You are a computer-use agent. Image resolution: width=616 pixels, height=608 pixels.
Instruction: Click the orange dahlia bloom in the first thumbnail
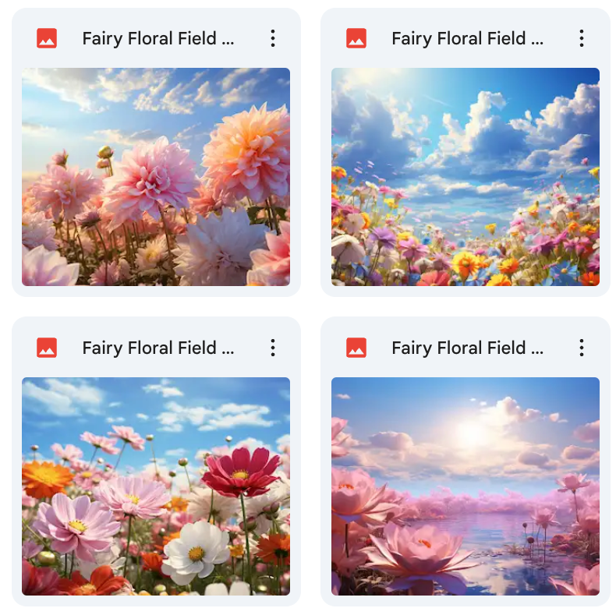pos(247,154)
